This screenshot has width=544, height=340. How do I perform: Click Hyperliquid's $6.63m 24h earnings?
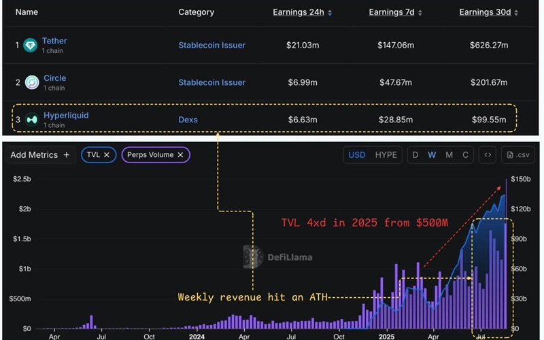coord(303,120)
